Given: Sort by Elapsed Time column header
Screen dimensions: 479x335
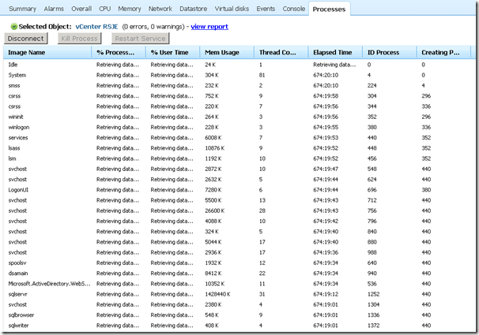Looking at the screenshot, I should click(x=334, y=53).
